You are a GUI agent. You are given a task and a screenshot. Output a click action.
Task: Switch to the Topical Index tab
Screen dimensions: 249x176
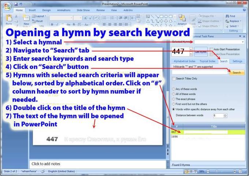[207, 61]
